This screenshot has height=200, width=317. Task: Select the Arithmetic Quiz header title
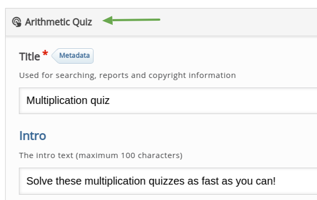58,22
